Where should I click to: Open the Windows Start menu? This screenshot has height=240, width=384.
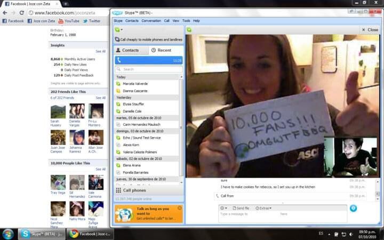pyautogui.click(x=8, y=234)
